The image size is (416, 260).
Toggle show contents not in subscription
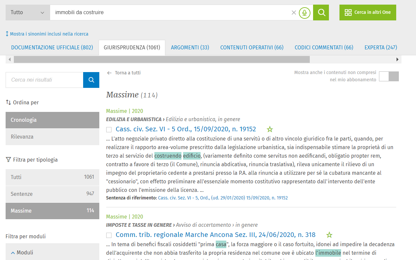(x=389, y=76)
